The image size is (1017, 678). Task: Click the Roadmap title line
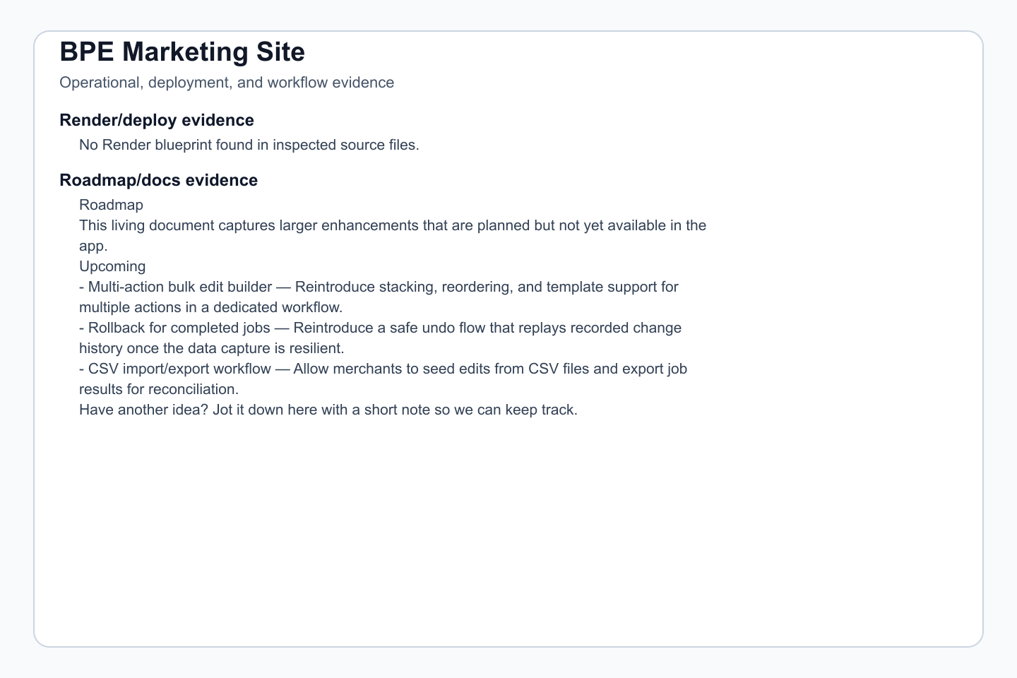click(x=111, y=205)
